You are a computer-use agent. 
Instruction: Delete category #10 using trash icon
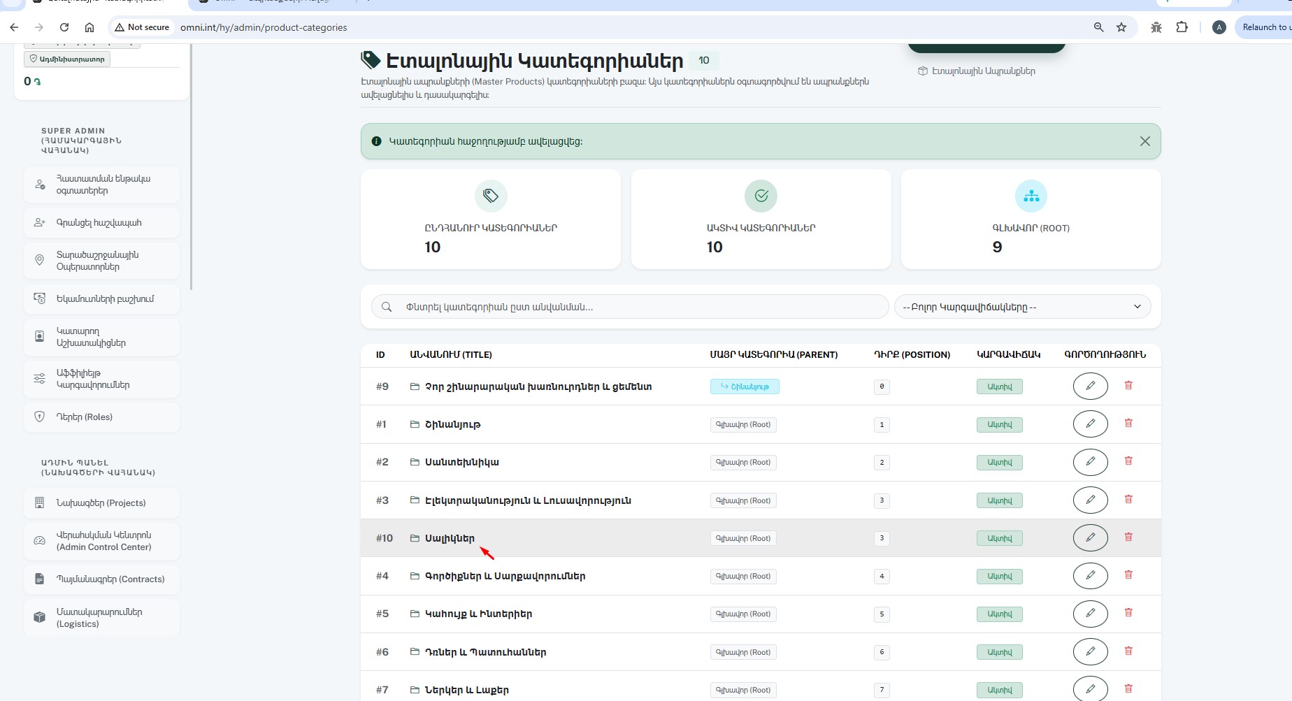pyautogui.click(x=1128, y=537)
